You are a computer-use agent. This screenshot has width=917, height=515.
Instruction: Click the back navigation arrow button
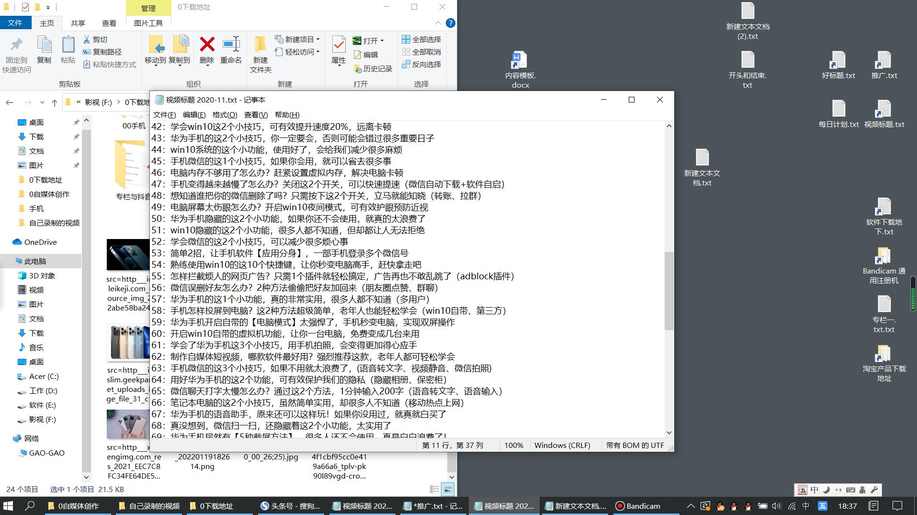[x=9, y=103]
